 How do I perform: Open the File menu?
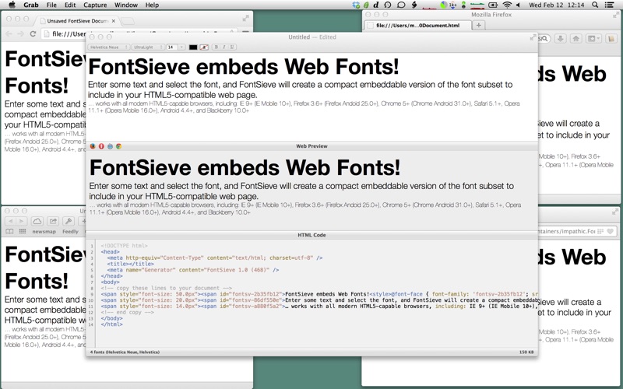coord(51,5)
